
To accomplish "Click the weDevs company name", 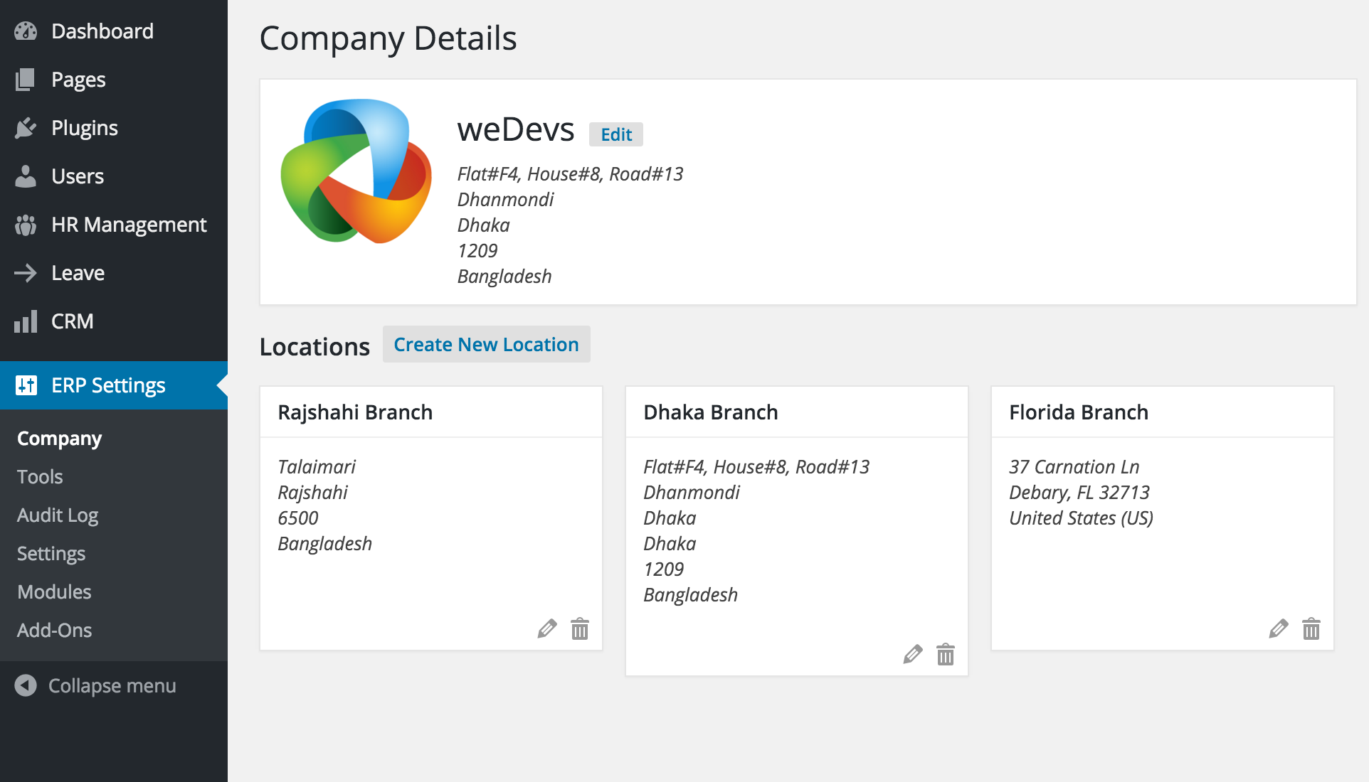I will [x=516, y=130].
